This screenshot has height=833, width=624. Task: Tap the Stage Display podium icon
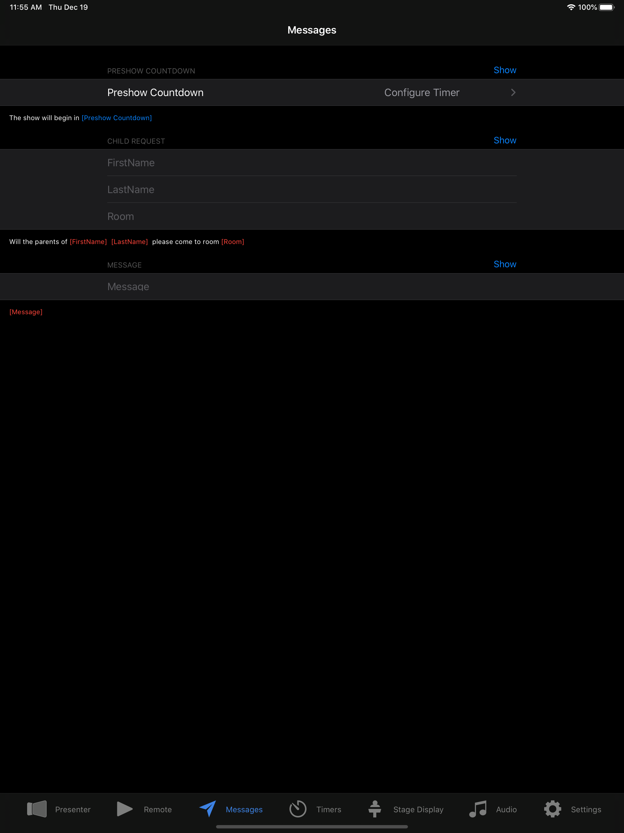(374, 809)
